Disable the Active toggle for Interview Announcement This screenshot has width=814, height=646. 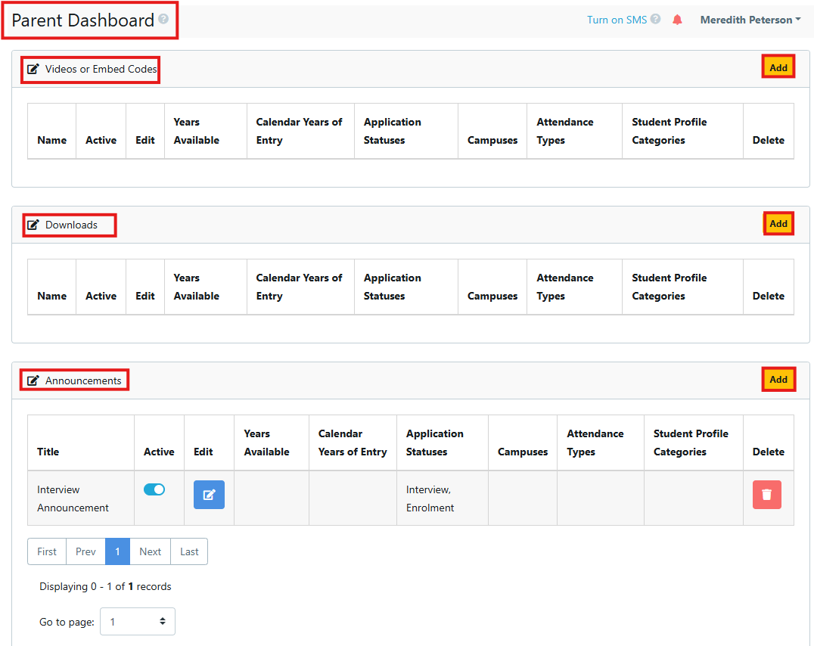(x=154, y=489)
